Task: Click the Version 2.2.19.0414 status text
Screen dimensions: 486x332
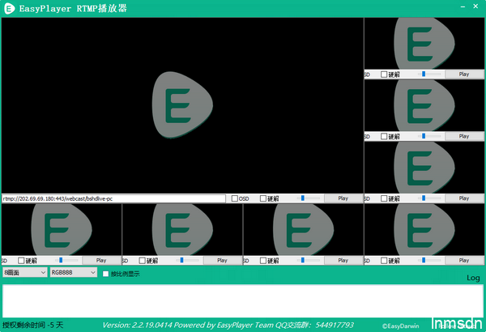Action: click(x=228, y=325)
